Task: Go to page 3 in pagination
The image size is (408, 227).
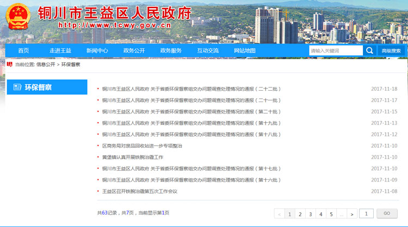Action: (x=310, y=214)
